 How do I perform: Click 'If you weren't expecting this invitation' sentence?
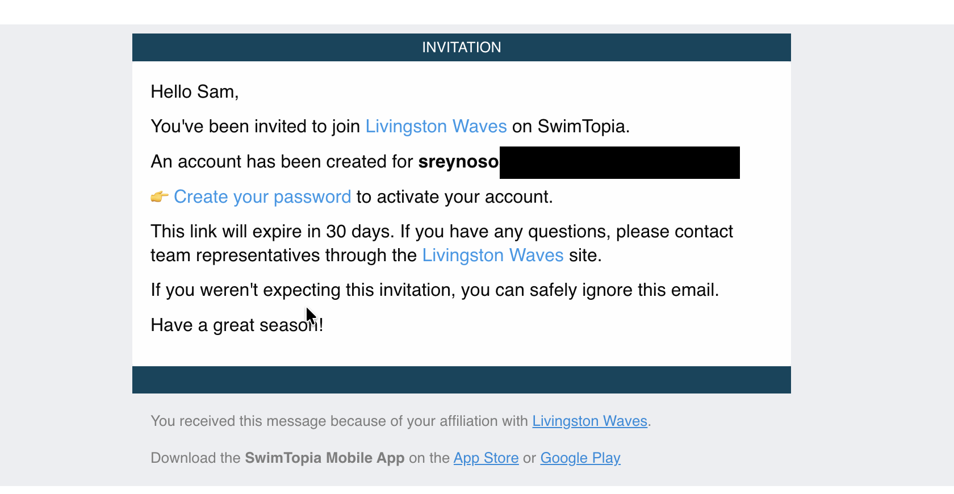[435, 290]
